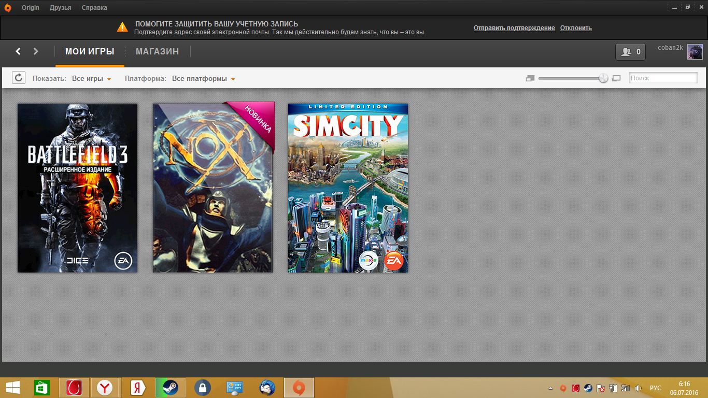The image size is (708, 398).
Task: Open the Windows Start menu
Action: coord(13,388)
